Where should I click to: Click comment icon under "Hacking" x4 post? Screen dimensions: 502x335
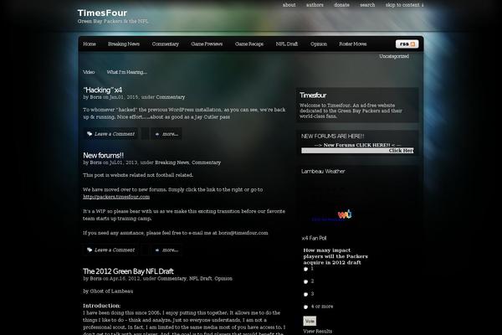(90, 134)
